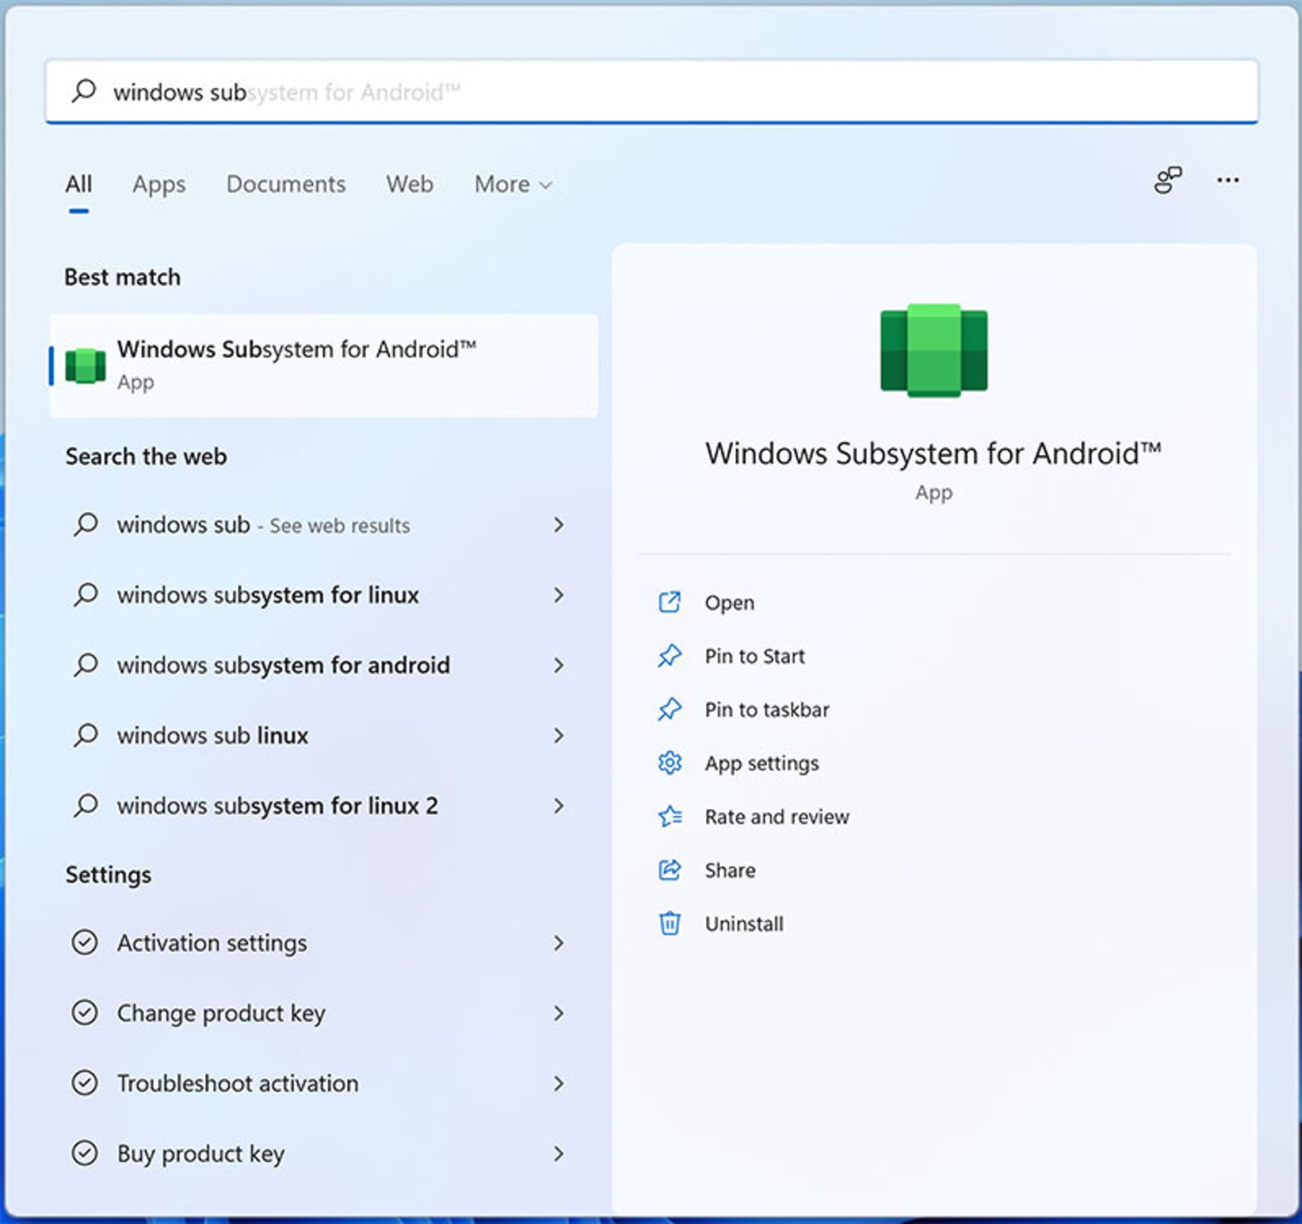Expand chevron for 'windows sub - See web results'

point(558,525)
